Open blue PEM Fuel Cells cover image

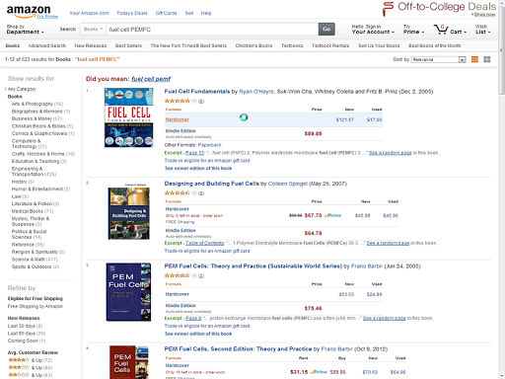128,292
